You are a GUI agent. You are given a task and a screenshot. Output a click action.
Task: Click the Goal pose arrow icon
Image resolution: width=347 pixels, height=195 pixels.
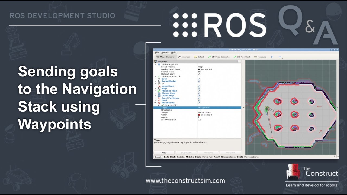[x=159, y=100]
